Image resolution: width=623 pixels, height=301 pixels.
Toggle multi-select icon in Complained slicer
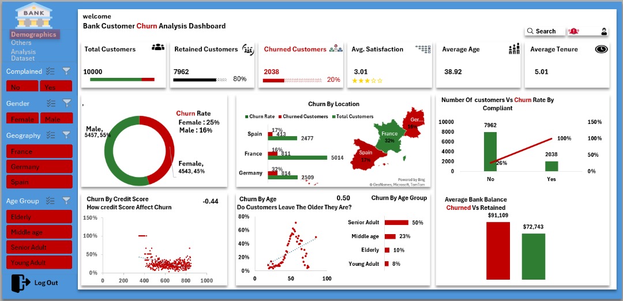click(50, 71)
